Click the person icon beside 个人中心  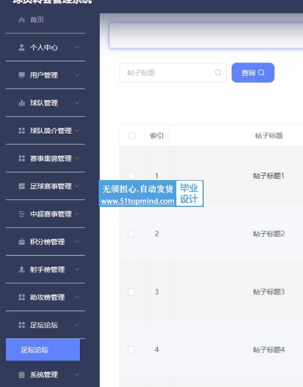coord(22,47)
